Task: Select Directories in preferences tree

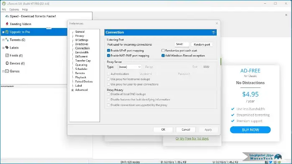Action: pos(82,44)
